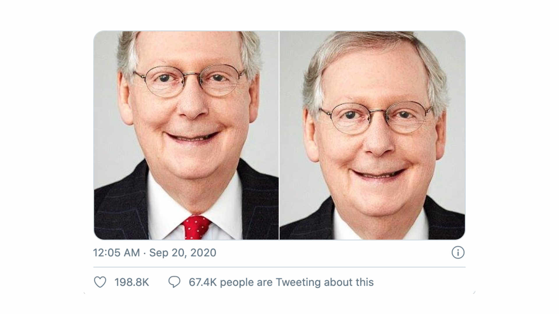The image size is (559, 314).
Task: Open the tweet timestamp 12:05 AM
Action: [116, 253]
